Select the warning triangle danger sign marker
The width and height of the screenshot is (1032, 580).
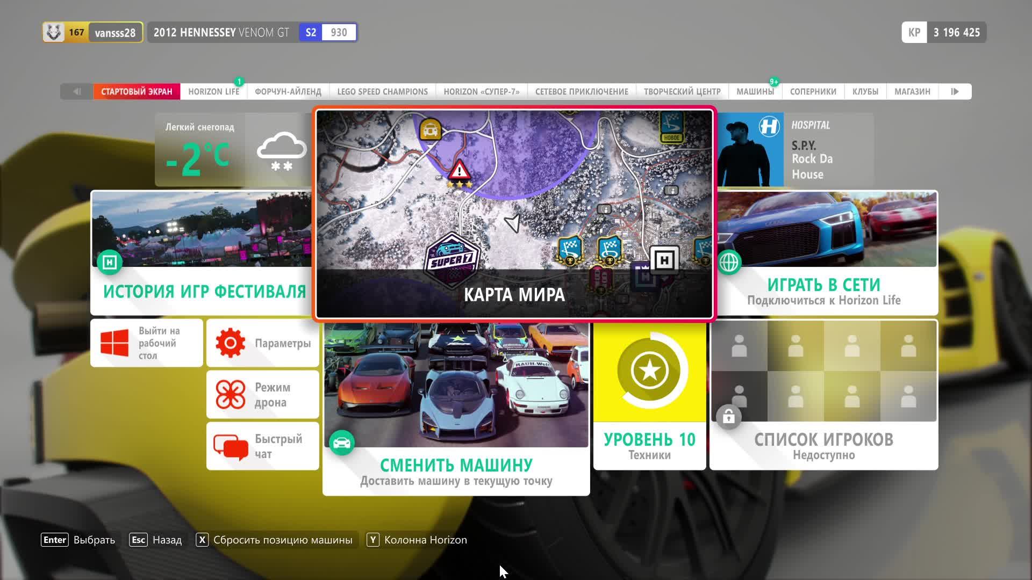pyautogui.click(x=459, y=171)
